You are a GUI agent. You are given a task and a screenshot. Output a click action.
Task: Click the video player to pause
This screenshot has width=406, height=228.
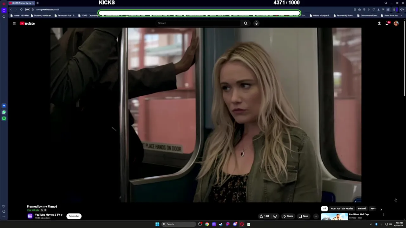coord(206,115)
